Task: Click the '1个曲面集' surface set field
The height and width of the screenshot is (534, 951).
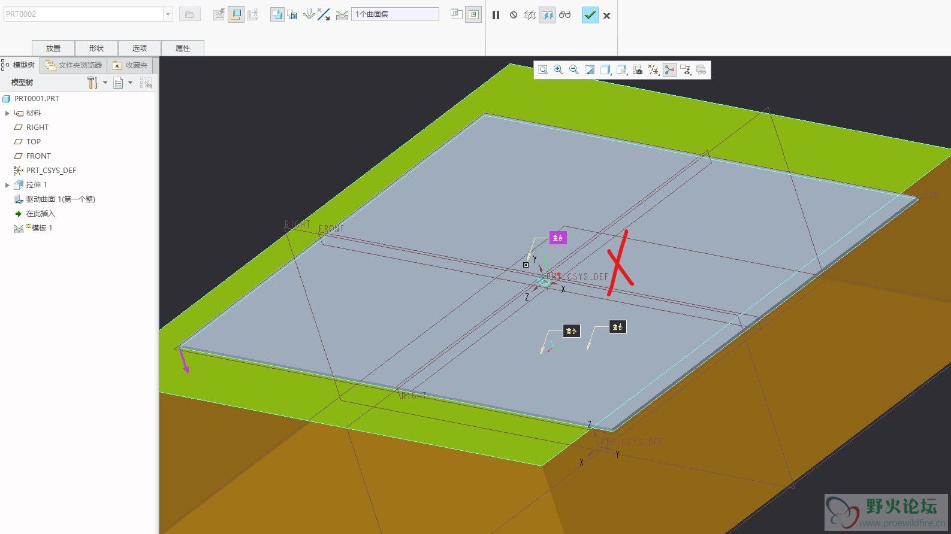Action: 395,14
